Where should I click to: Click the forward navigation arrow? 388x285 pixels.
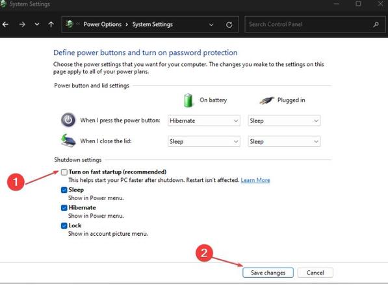tap(22, 25)
